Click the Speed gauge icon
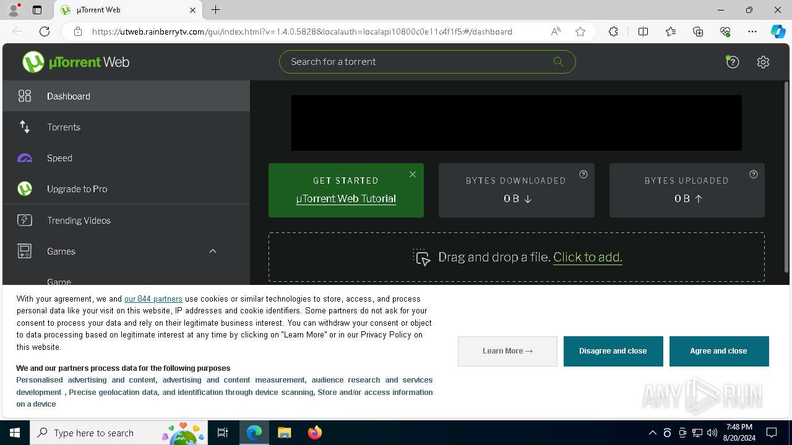 pyautogui.click(x=25, y=158)
